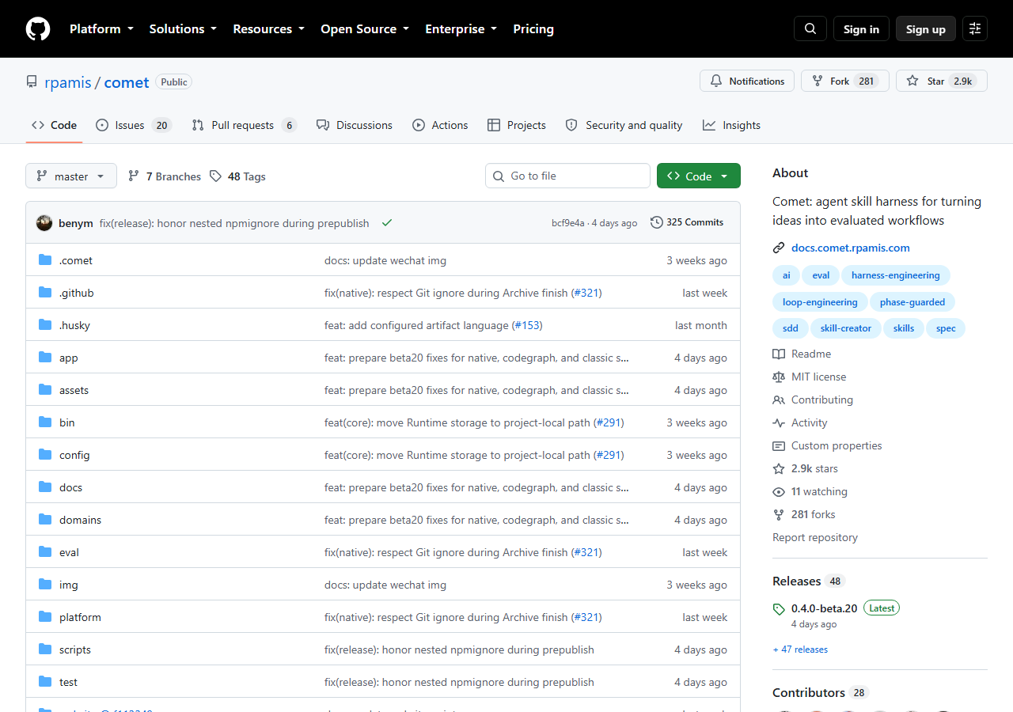Star the comet repository
The width and height of the screenshot is (1013, 712).
tap(942, 81)
